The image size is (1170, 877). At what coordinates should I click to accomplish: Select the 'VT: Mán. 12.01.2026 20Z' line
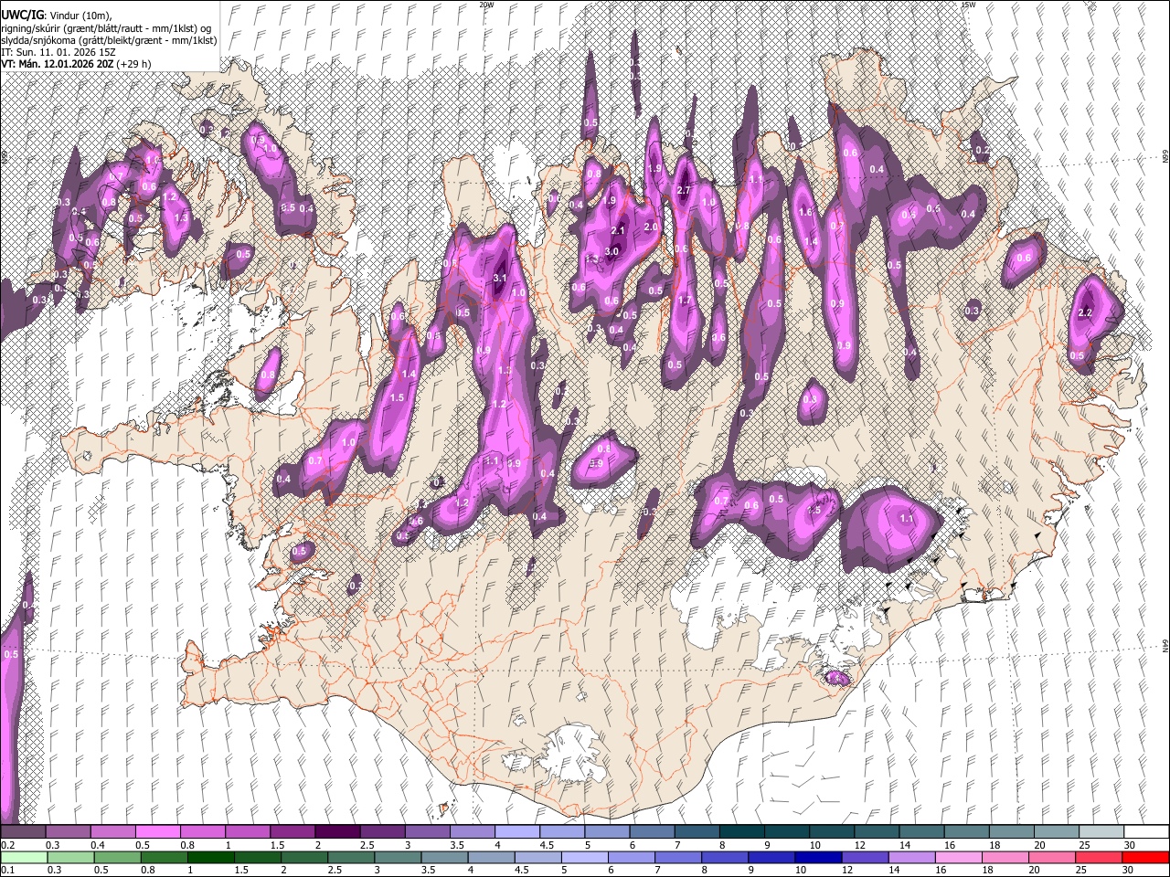(x=76, y=64)
